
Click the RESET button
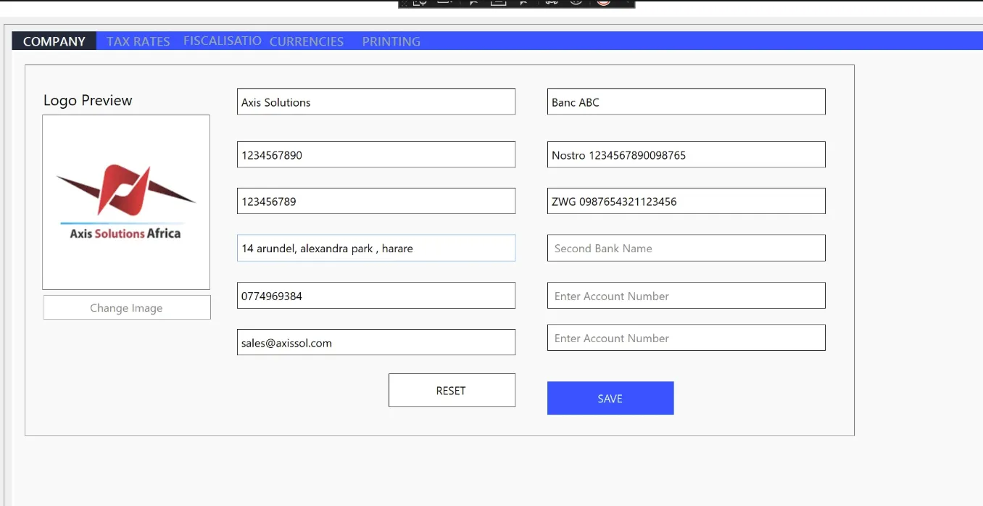452,390
